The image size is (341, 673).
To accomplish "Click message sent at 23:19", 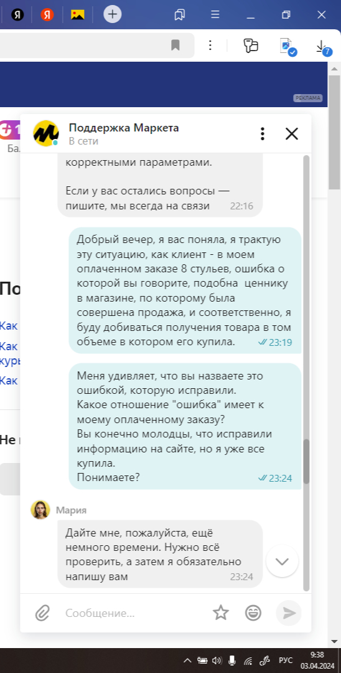I will point(185,290).
